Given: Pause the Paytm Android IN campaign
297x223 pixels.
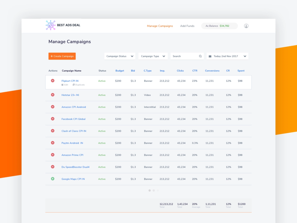Looking at the screenshot, I should [52, 143].
